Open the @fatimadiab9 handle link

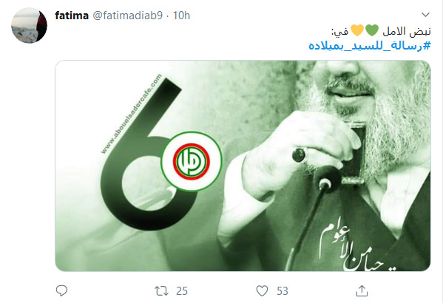pos(128,16)
